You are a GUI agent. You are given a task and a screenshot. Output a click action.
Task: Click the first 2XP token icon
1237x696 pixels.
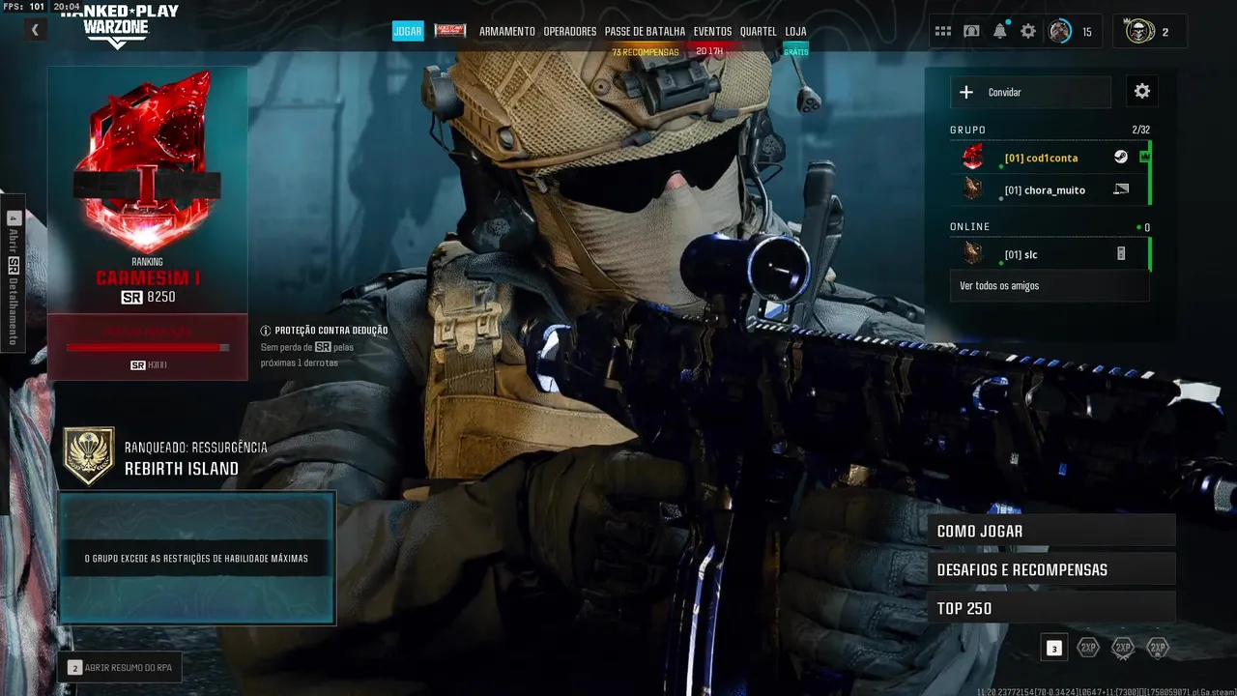click(1088, 648)
